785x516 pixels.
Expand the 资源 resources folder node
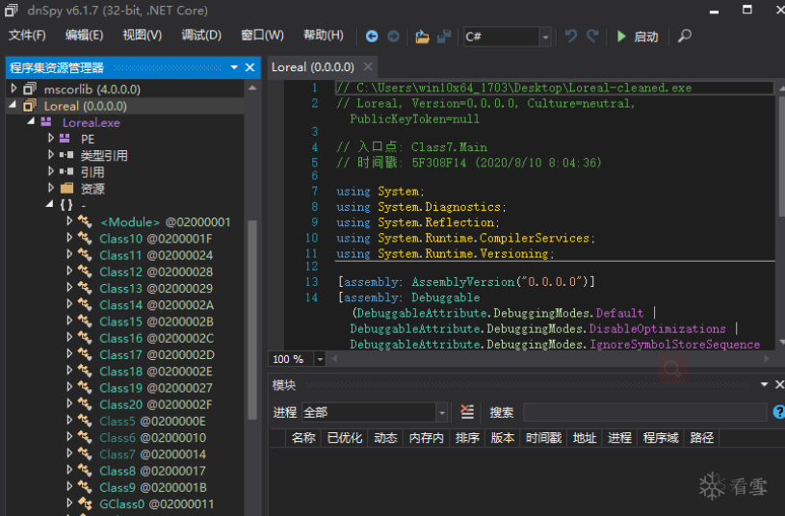(x=52, y=189)
